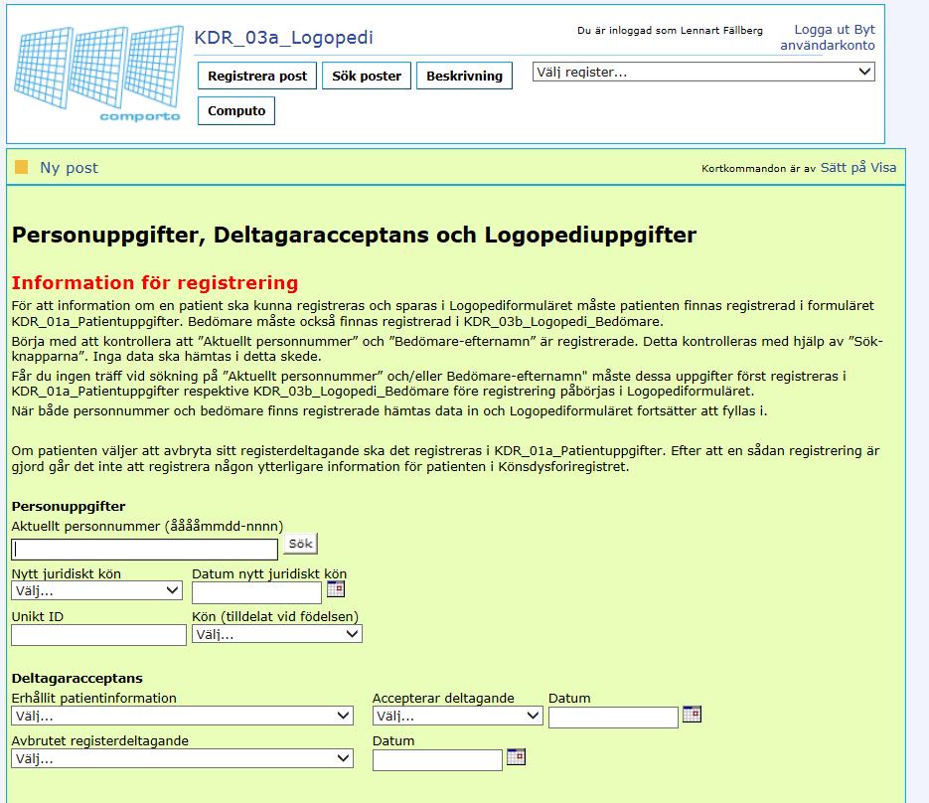Screen dimensions: 929x803
Task: Open Sök poster
Action: [367, 76]
